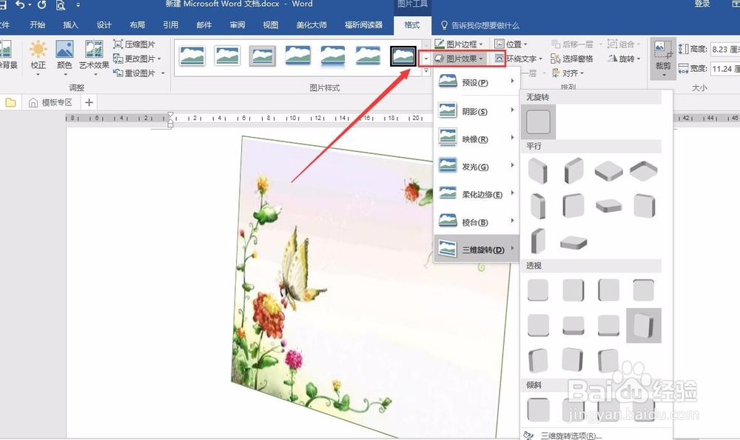This screenshot has height=440, width=740.
Task: Switch to 引用 References tab
Action: pyautogui.click(x=170, y=24)
